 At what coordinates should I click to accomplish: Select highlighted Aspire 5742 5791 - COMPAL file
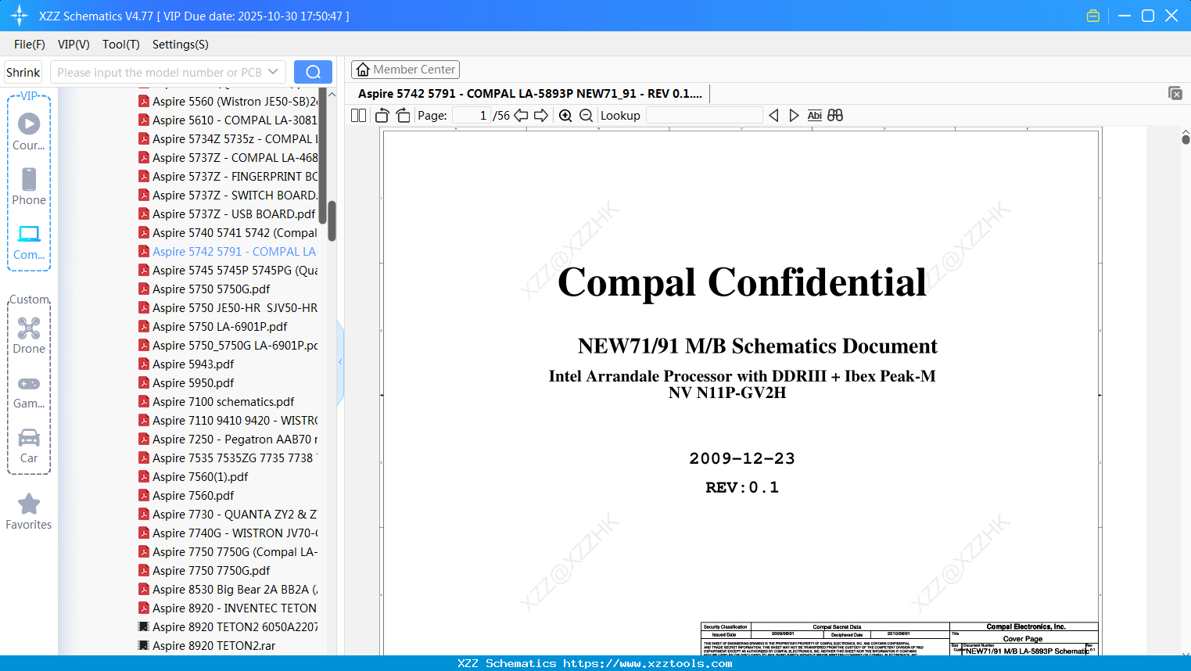pos(228,252)
